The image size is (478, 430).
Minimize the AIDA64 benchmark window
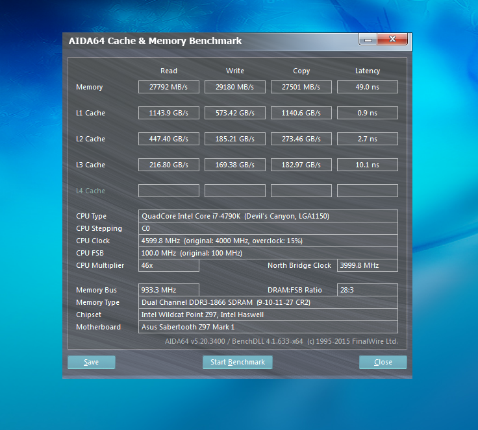pos(368,40)
